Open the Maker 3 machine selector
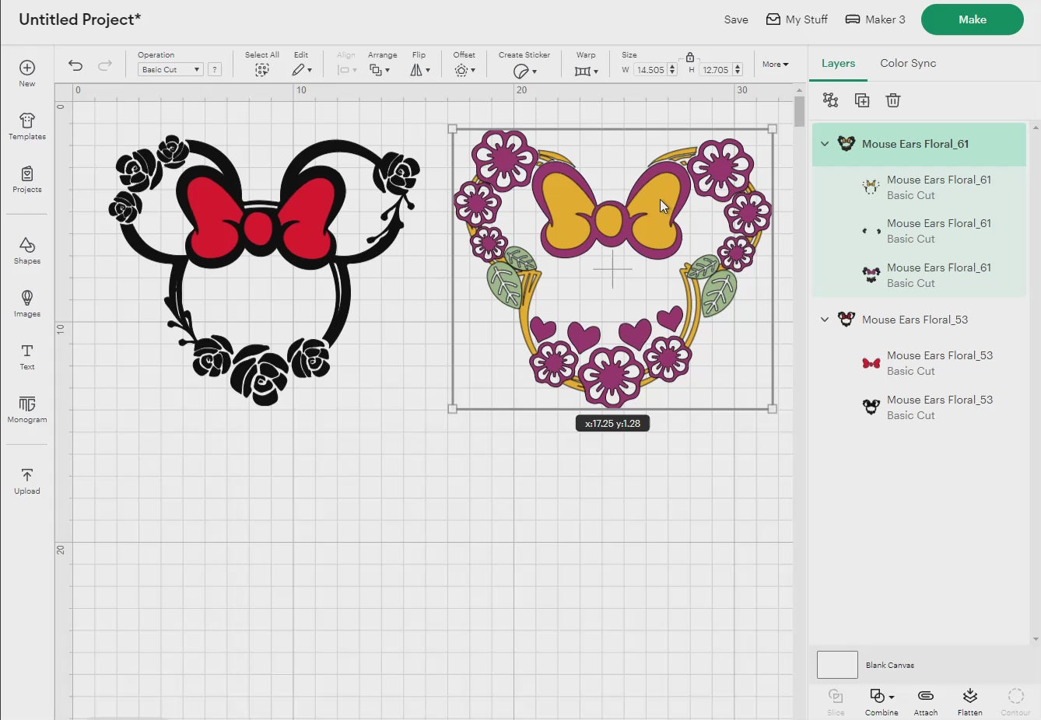 [875, 19]
